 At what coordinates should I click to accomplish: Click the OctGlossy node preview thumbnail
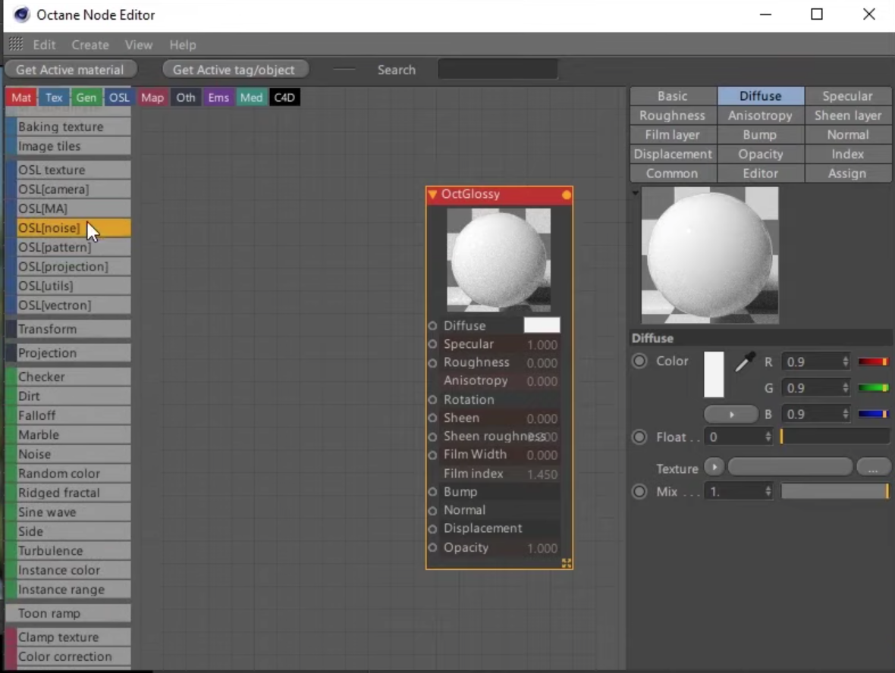pyautogui.click(x=498, y=259)
